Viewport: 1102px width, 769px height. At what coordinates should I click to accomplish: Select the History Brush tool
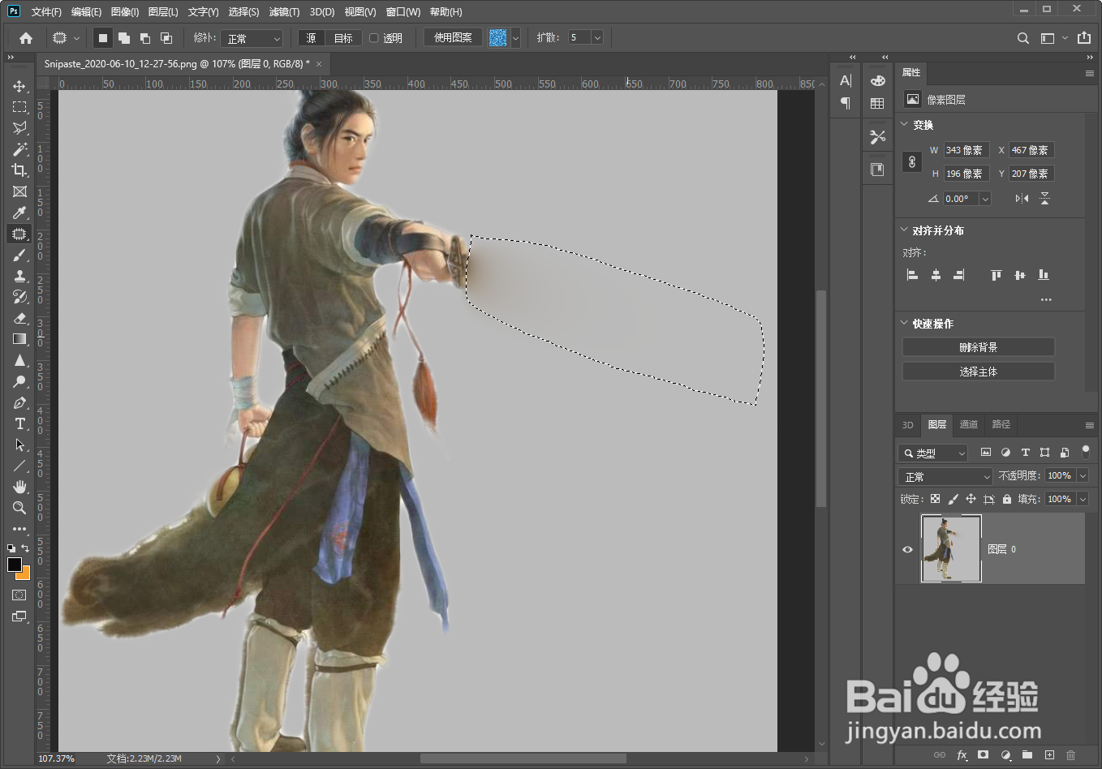tap(19, 297)
